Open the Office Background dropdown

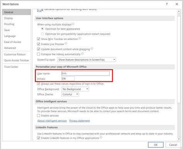75,89
